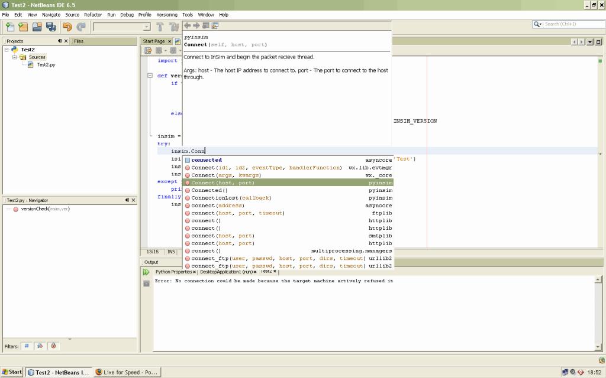Click the Output scrollbar down arrow
The height and width of the screenshot is (378, 606).
(x=598, y=347)
